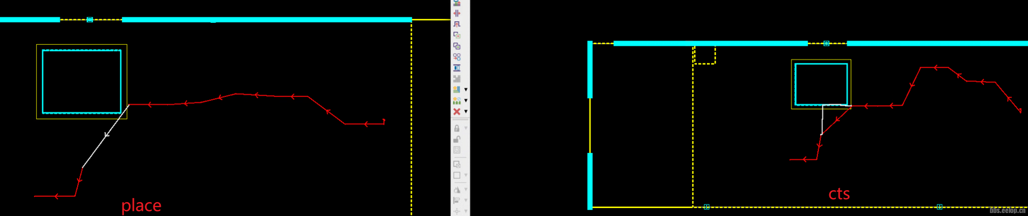
Task: Expand dropdown arrow beside flip mirror icon
Action: click(466, 189)
